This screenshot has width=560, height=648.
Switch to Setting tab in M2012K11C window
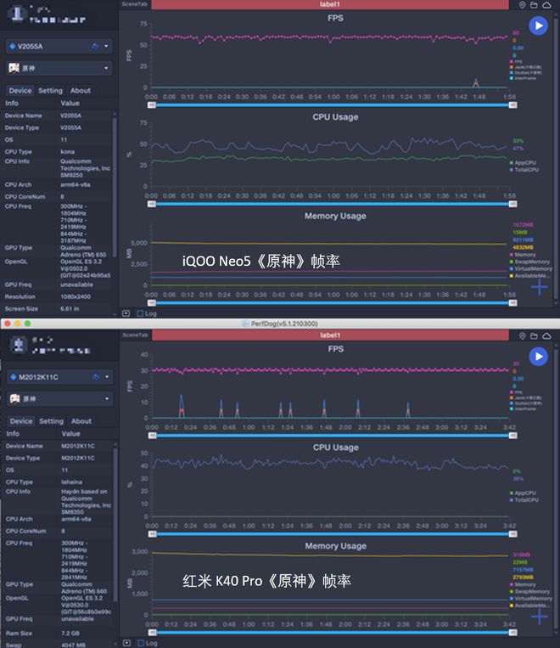51,421
